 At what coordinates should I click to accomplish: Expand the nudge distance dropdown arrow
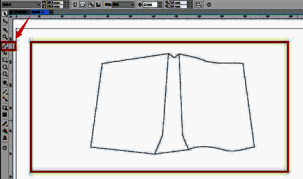click(x=159, y=5)
